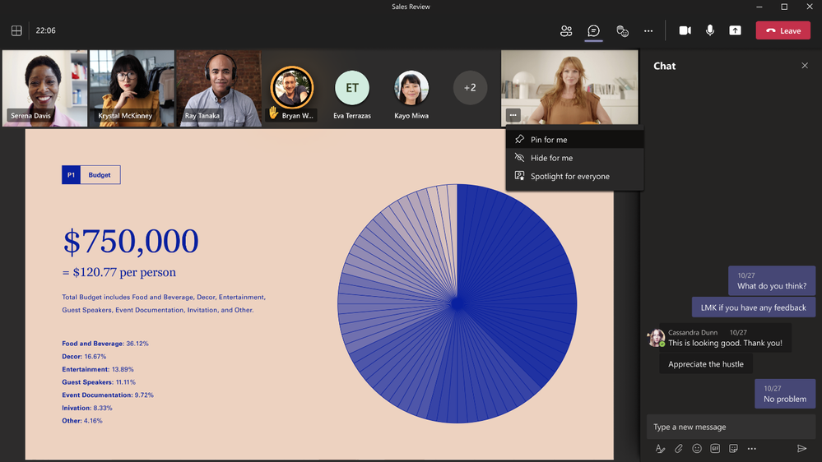The height and width of the screenshot is (462, 822).
Task: Click Eva Terrazas ET avatar
Action: [x=352, y=88]
